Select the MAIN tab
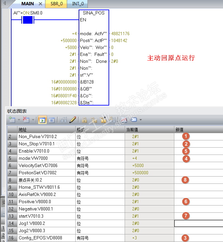Viewport: 223px width, 242px height. pyautogui.click(x=28, y=4)
